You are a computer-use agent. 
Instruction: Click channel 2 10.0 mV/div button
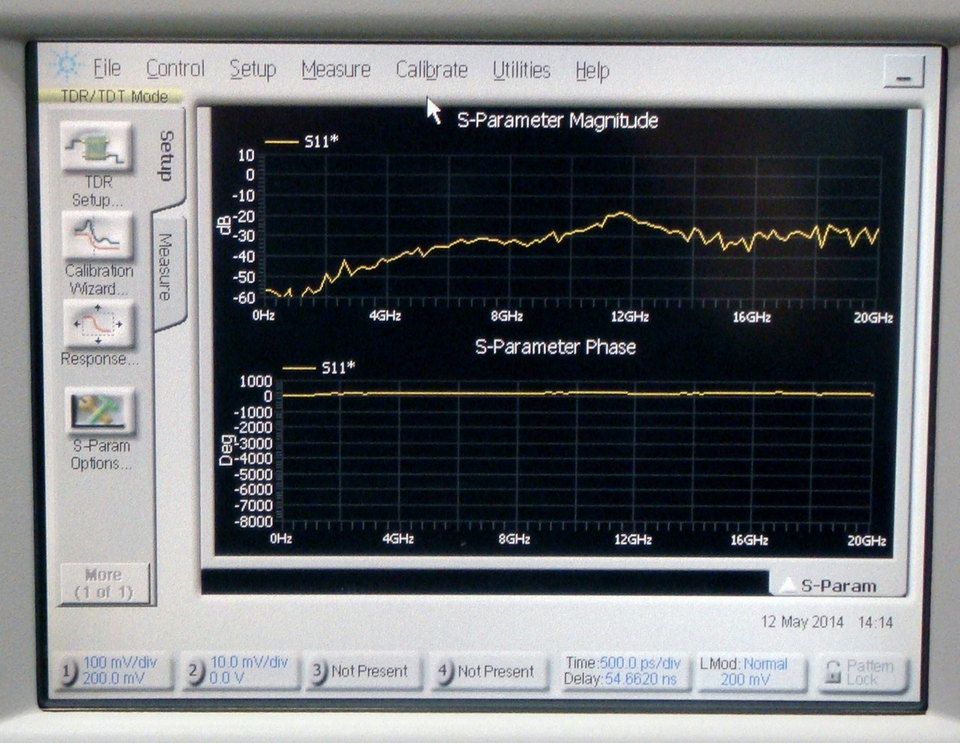(x=240, y=671)
